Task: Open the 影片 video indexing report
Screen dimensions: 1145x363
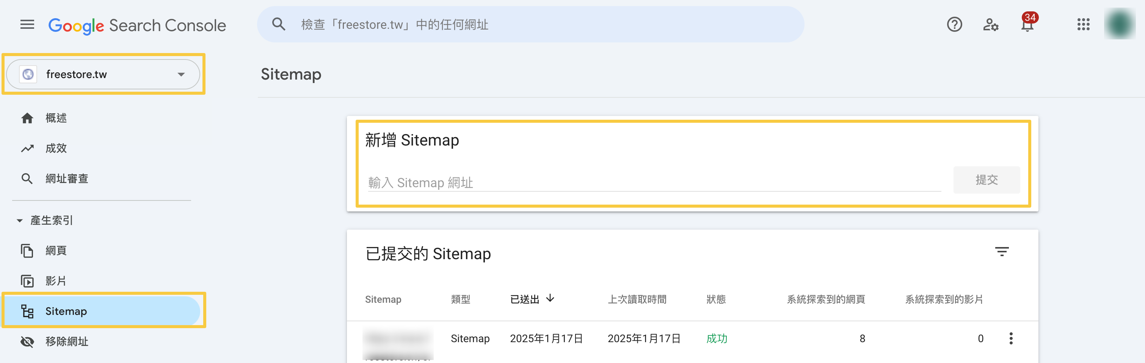Action: point(56,281)
